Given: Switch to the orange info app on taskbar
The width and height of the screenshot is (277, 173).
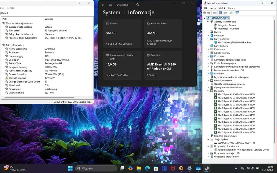Looking at the screenshot, I should (181, 168).
